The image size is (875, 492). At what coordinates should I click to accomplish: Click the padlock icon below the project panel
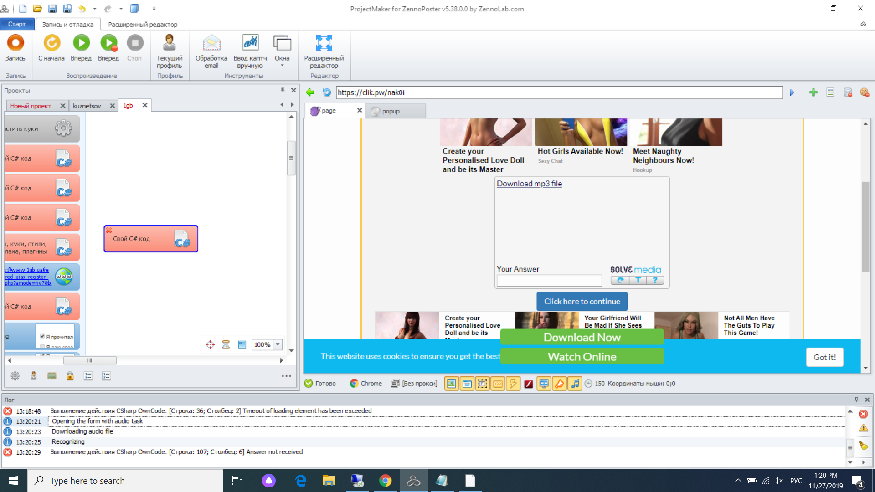tap(70, 376)
